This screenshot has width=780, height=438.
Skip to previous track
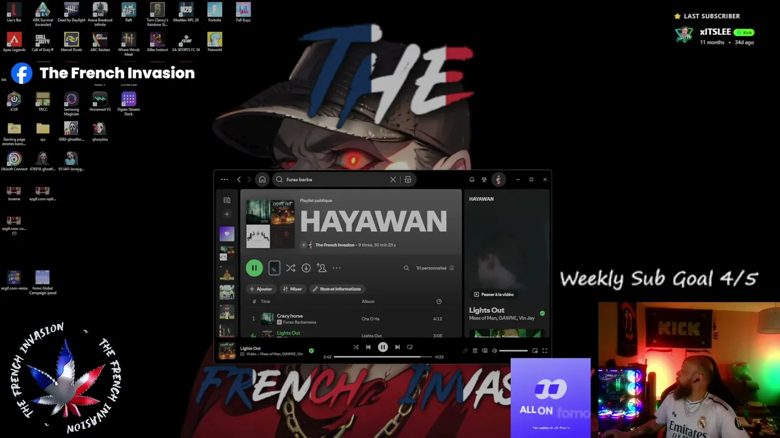(368, 347)
